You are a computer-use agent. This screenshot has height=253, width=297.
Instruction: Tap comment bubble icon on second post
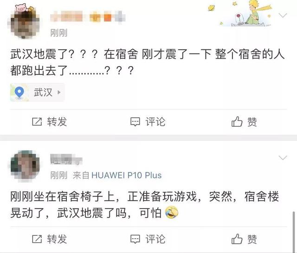tap(135, 239)
